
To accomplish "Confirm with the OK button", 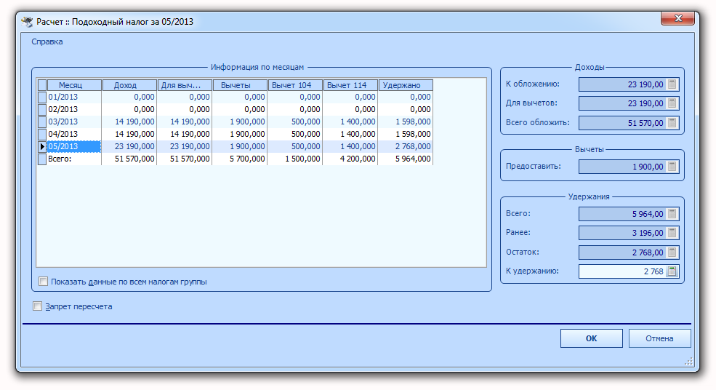I will click(x=592, y=338).
